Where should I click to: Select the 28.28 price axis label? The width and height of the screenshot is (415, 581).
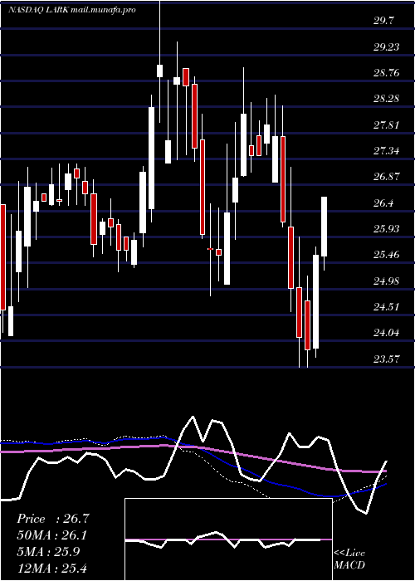(x=386, y=99)
